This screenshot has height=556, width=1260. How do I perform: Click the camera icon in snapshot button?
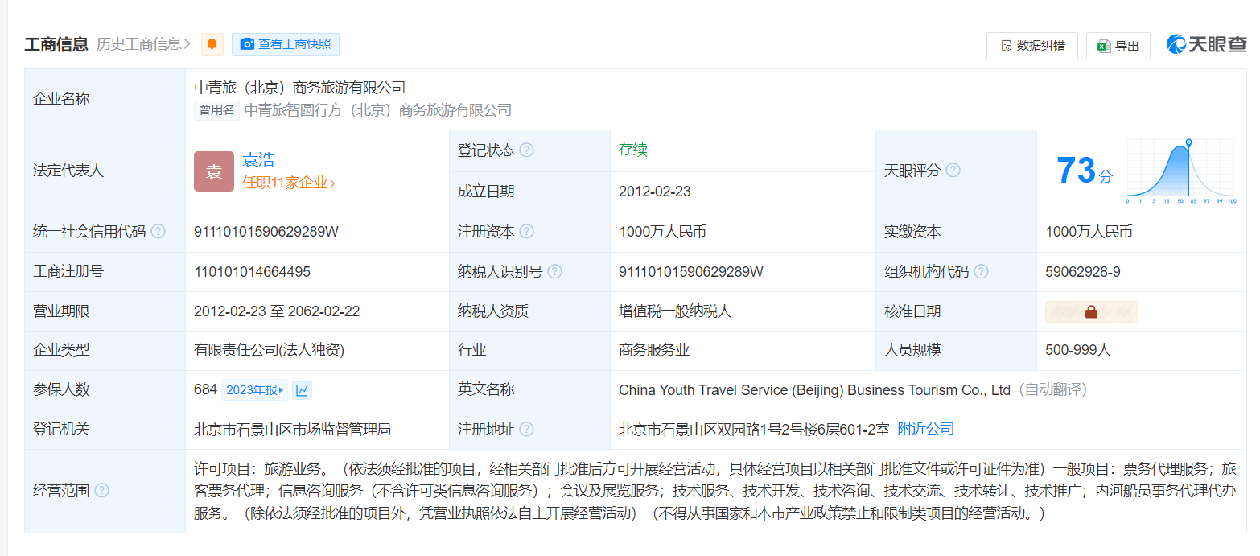tap(247, 44)
